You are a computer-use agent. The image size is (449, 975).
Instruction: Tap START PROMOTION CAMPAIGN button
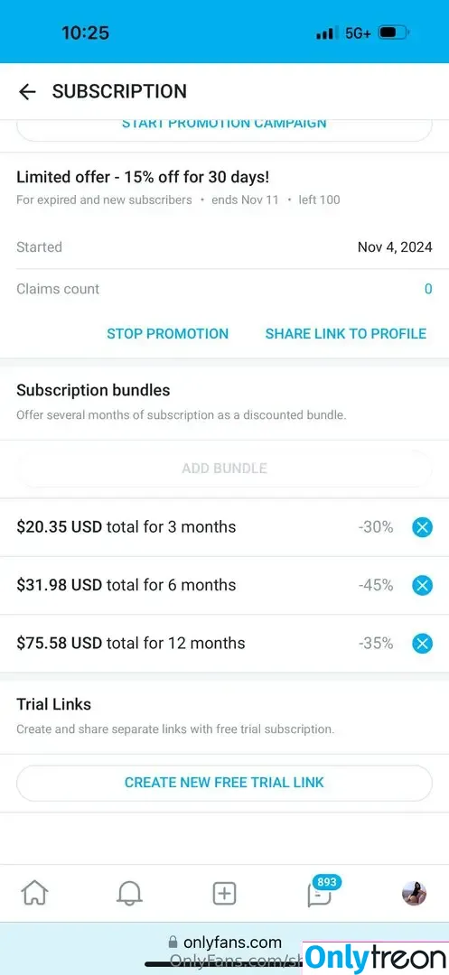tap(224, 127)
